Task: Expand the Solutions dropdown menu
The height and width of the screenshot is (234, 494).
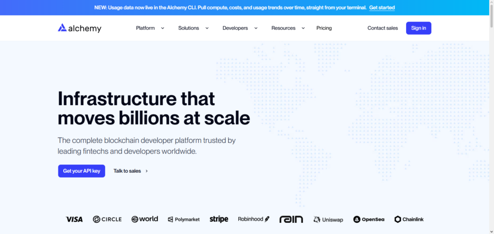Action: click(x=193, y=28)
